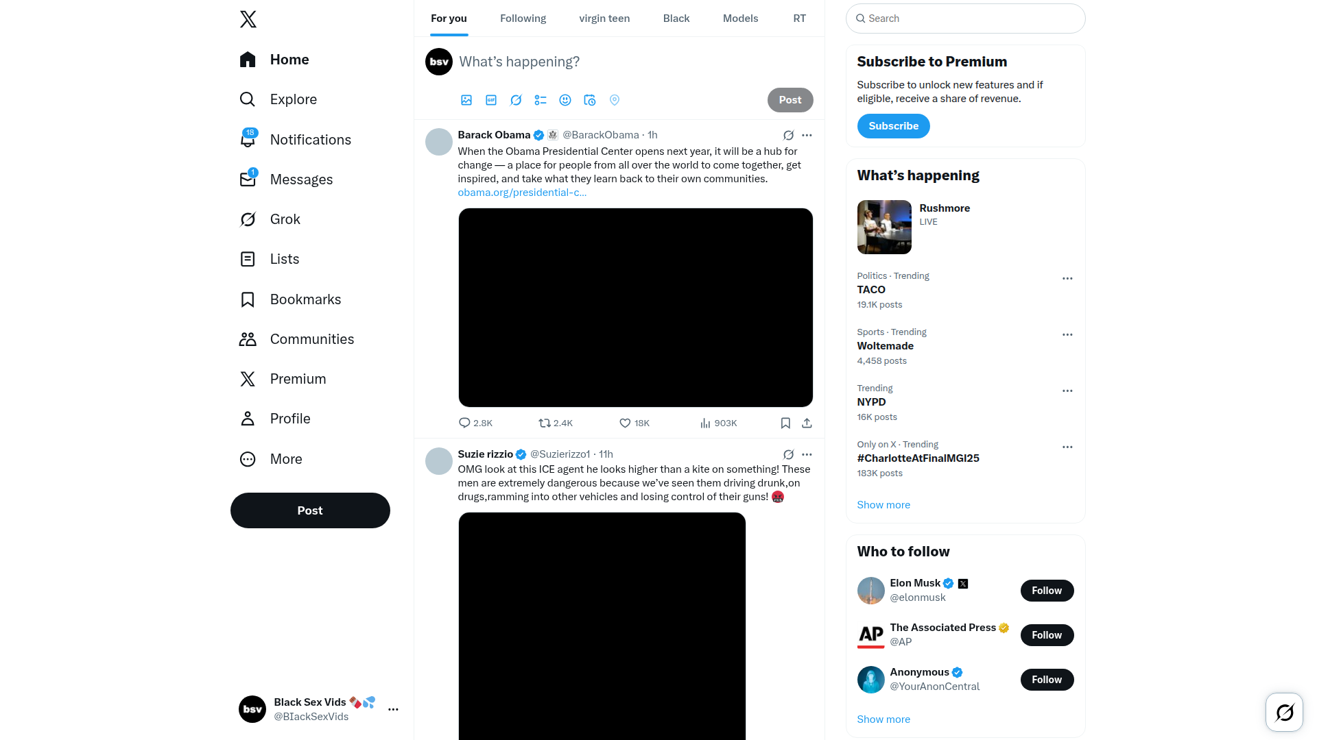The width and height of the screenshot is (1317, 740).
Task: Open the emoji picker in composer
Action: [565, 100]
